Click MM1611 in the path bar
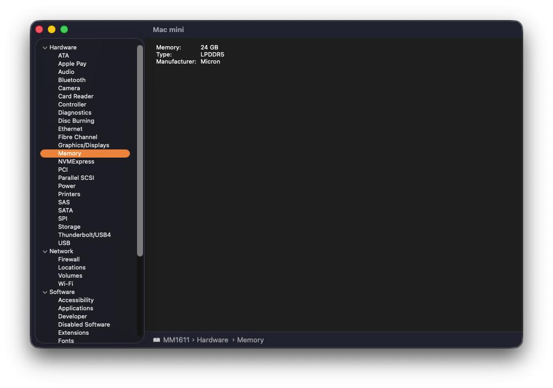This screenshot has height=388, width=553. [176, 340]
